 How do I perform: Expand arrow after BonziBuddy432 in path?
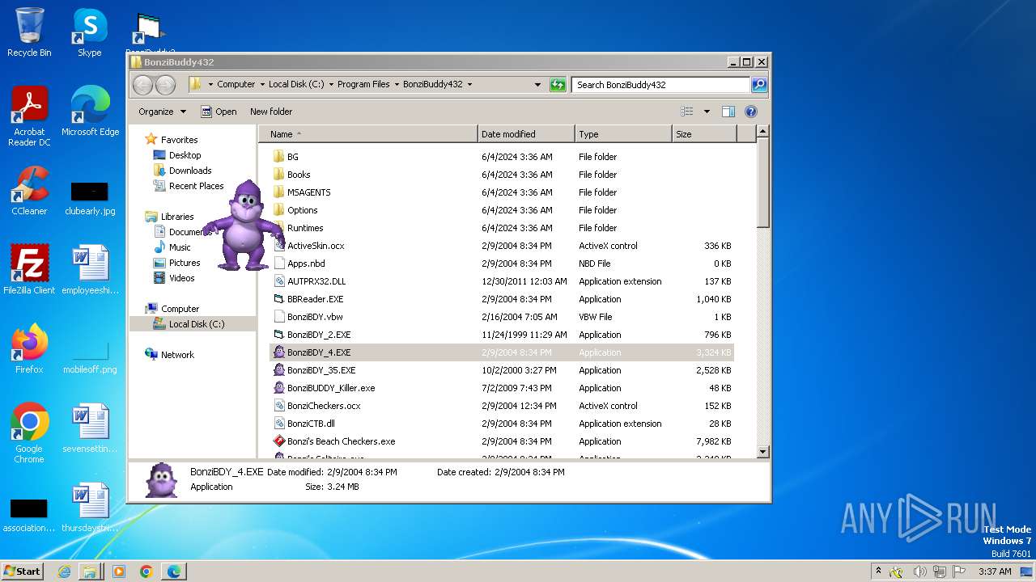tap(469, 84)
